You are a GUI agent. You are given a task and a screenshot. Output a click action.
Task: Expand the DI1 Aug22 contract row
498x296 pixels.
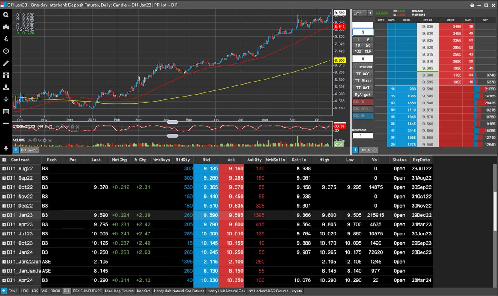pos(4,169)
